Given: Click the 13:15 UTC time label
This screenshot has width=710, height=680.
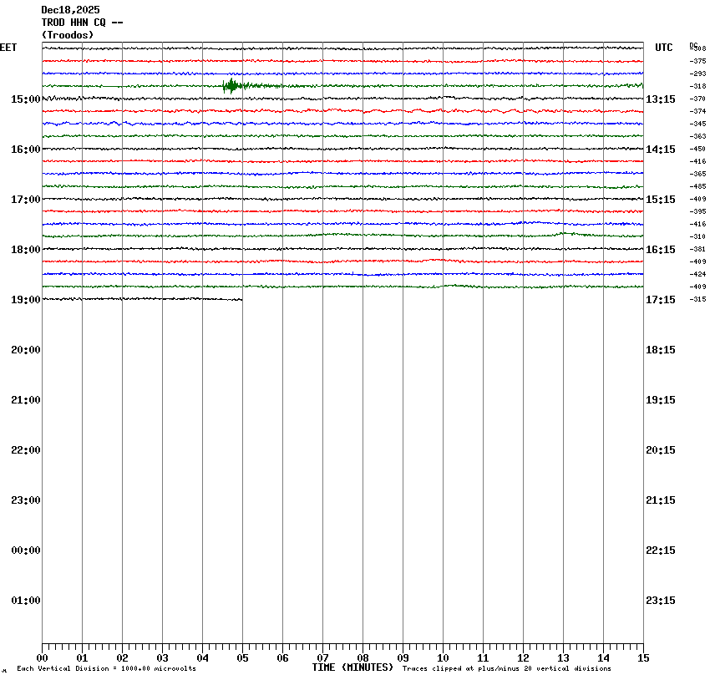Looking at the screenshot, I should tap(661, 99).
